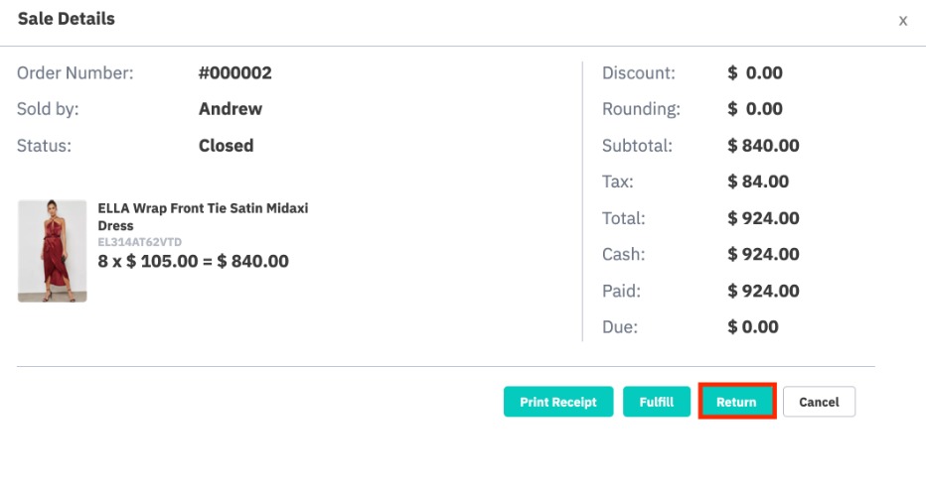Click the line total 8 x $105.00
This screenshot has width=926, height=487.
point(193,261)
